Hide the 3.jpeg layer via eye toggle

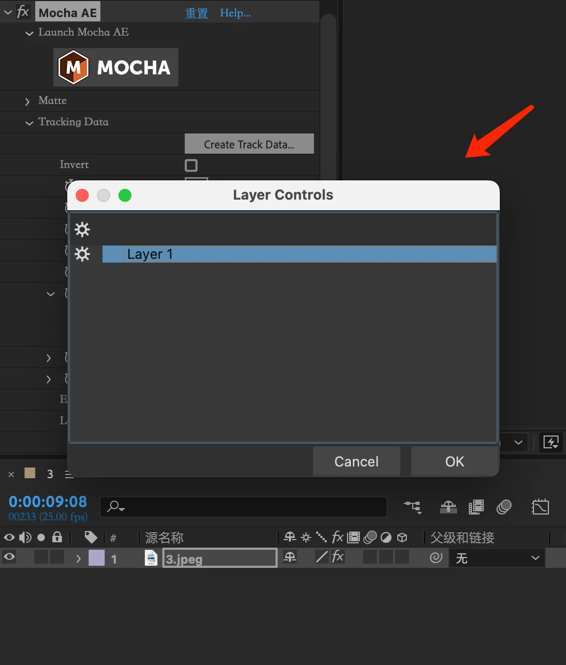point(9,557)
